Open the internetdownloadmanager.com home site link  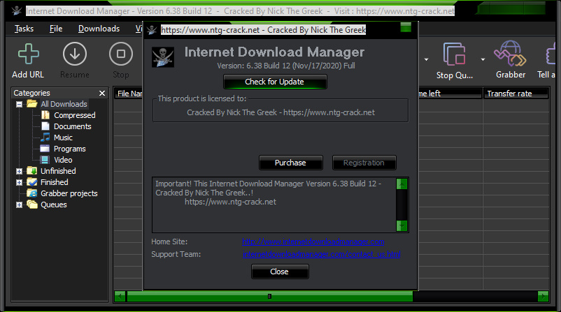coord(313,242)
